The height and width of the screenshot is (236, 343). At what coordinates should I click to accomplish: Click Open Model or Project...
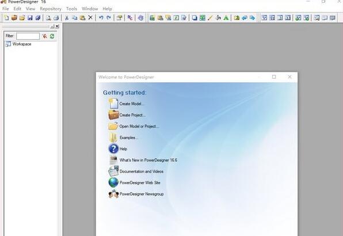tap(139, 127)
